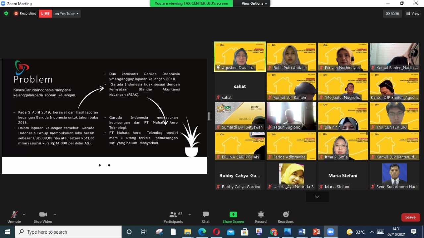
Task: Click the green Share Screen icon
Action: pos(233,214)
